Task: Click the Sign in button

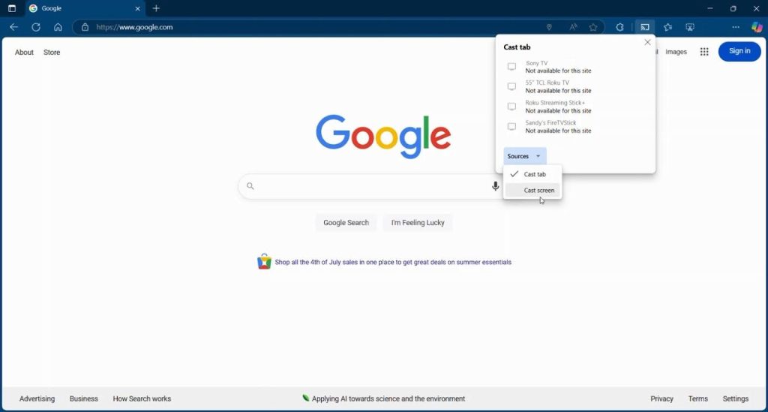Action: [739, 51]
